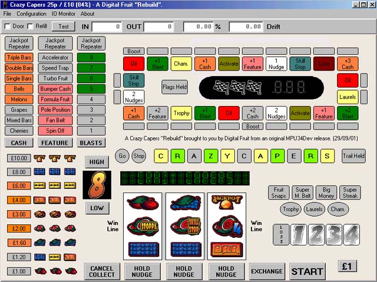Insert a coin with the £1 button

coord(347,266)
